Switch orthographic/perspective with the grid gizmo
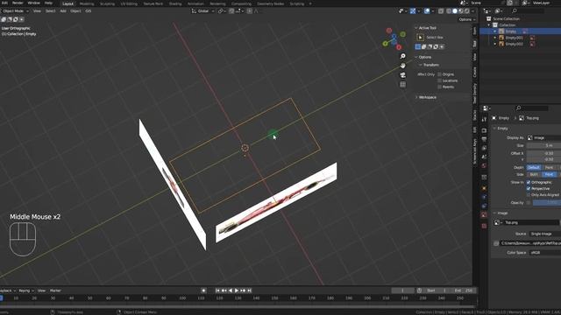 (x=403, y=84)
